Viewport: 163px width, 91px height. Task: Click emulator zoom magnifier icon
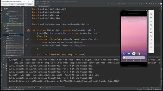(x=151, y=36)
